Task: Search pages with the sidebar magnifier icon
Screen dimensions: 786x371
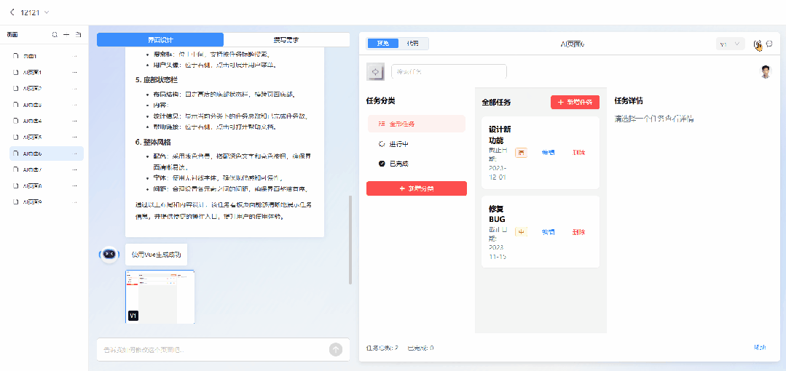Action: coord(55,35)
